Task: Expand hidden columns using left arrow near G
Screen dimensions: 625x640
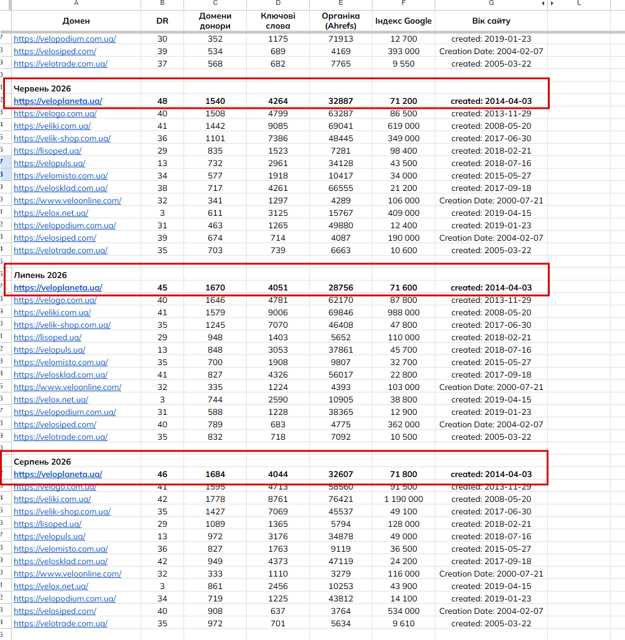Action: (543, 3)
